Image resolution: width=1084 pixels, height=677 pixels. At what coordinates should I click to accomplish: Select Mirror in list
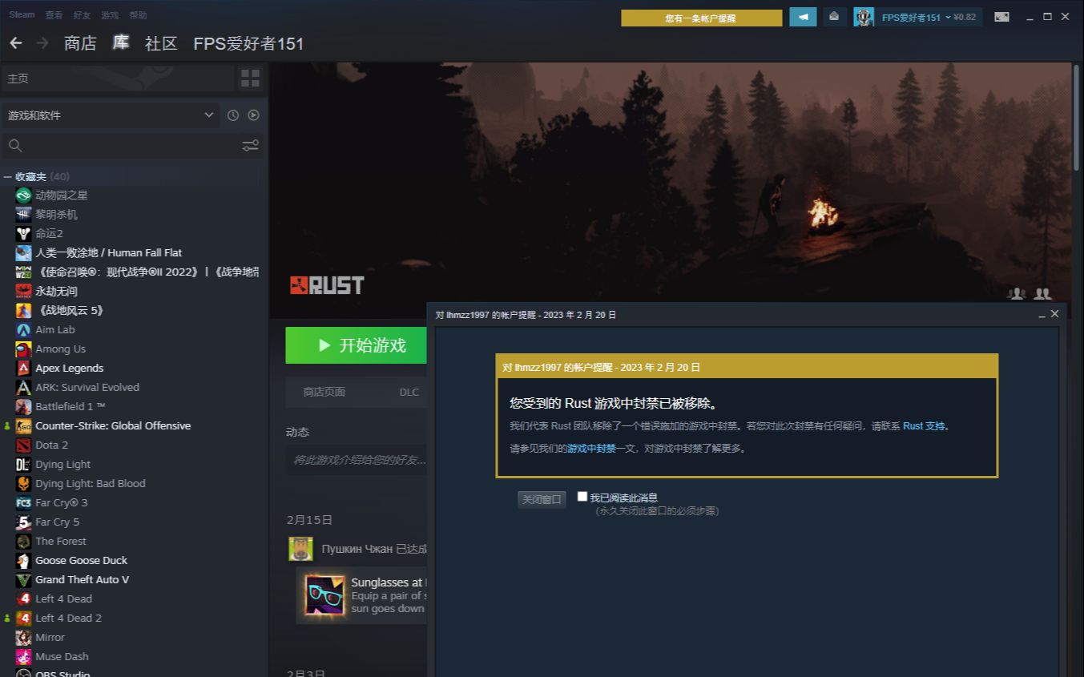click(x=50, y=637)
